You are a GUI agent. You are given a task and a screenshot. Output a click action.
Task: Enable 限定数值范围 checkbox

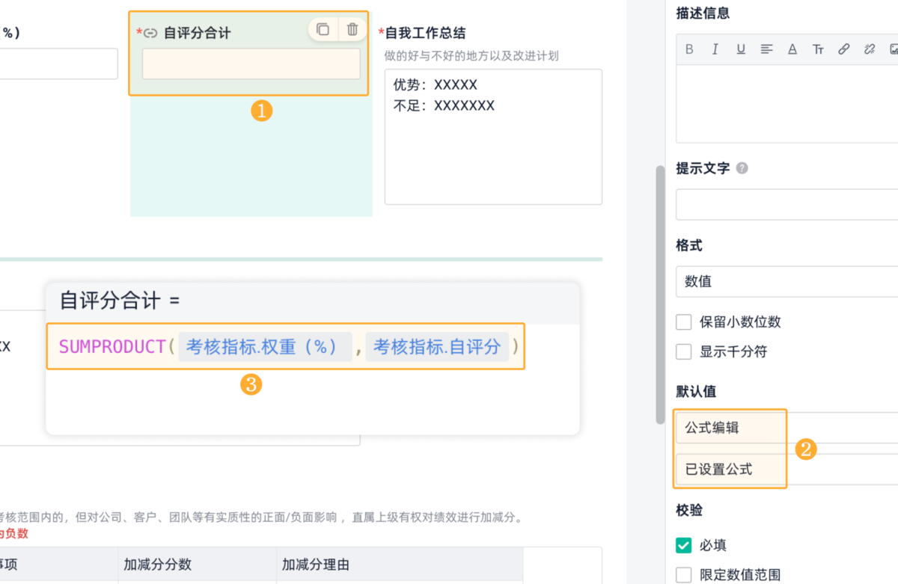[x=683, y=575]
